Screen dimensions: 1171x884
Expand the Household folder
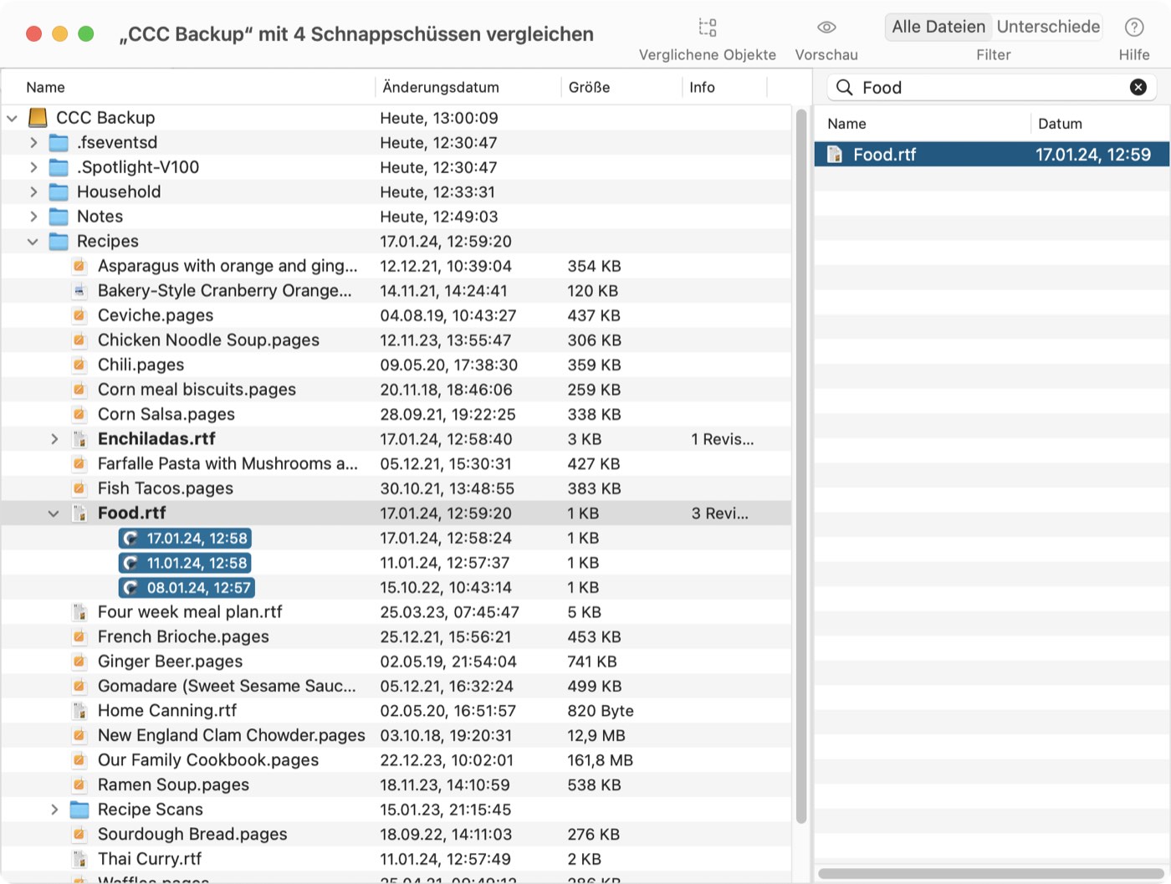click(33, 192)
